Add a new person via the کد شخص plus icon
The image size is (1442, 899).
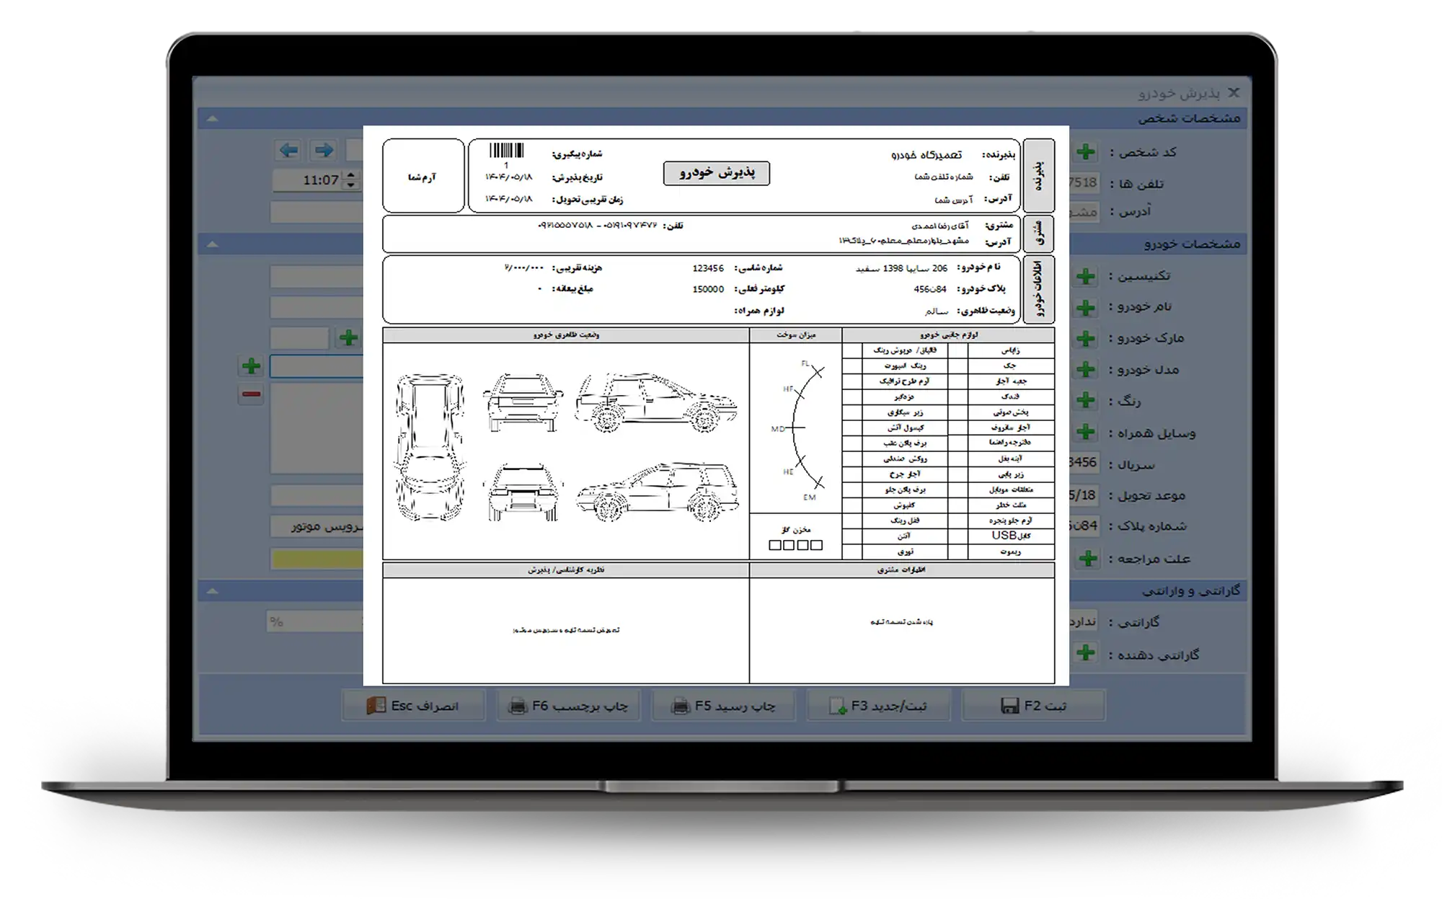point(1086,151)
